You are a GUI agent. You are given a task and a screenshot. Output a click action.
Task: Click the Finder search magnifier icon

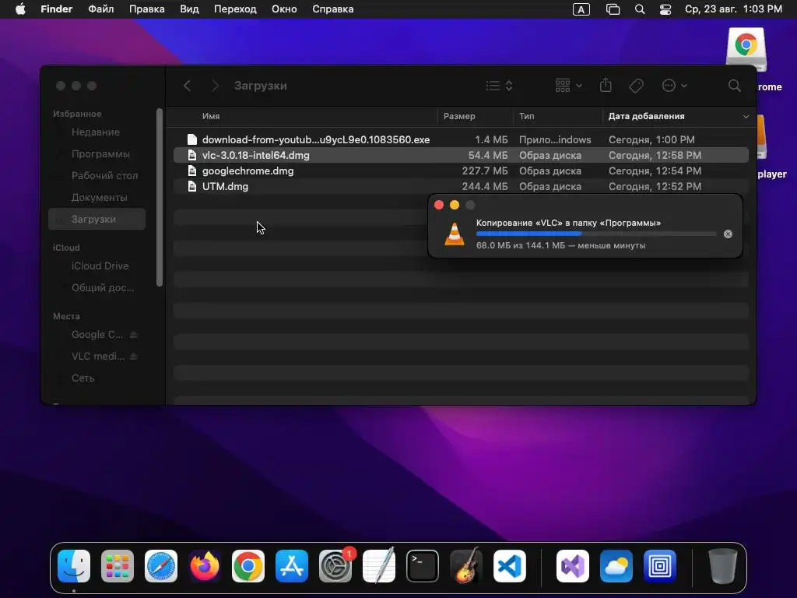click(x=735, y=86)
